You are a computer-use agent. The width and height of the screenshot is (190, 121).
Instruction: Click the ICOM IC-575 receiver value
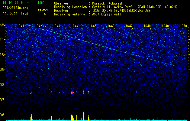[x=121, y=11]
